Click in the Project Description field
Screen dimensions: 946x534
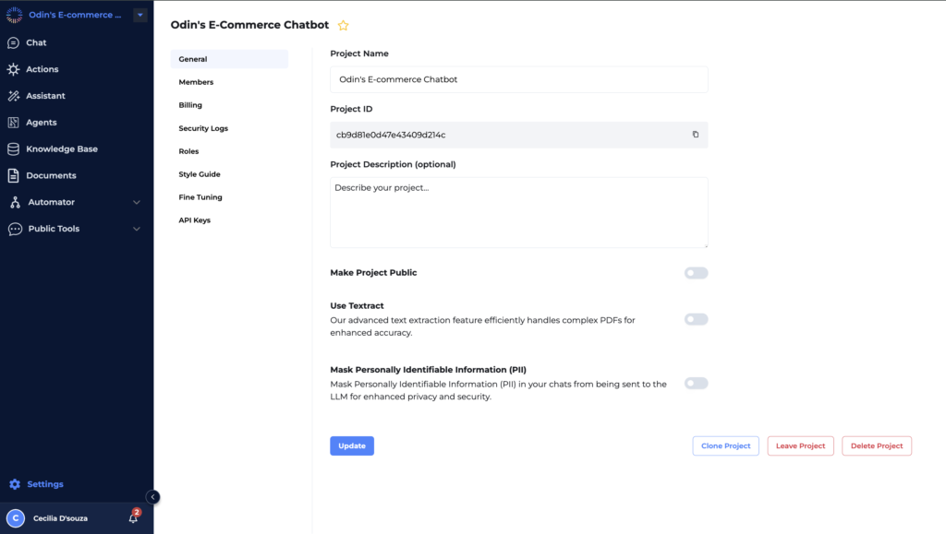[x=517, y=210]
